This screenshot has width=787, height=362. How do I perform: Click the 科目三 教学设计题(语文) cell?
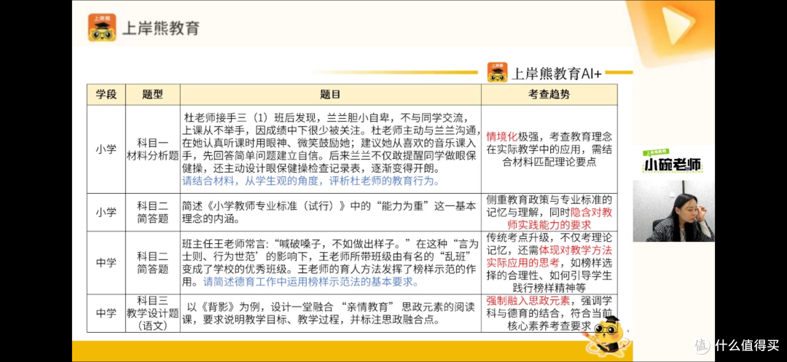tap(153, 313)
